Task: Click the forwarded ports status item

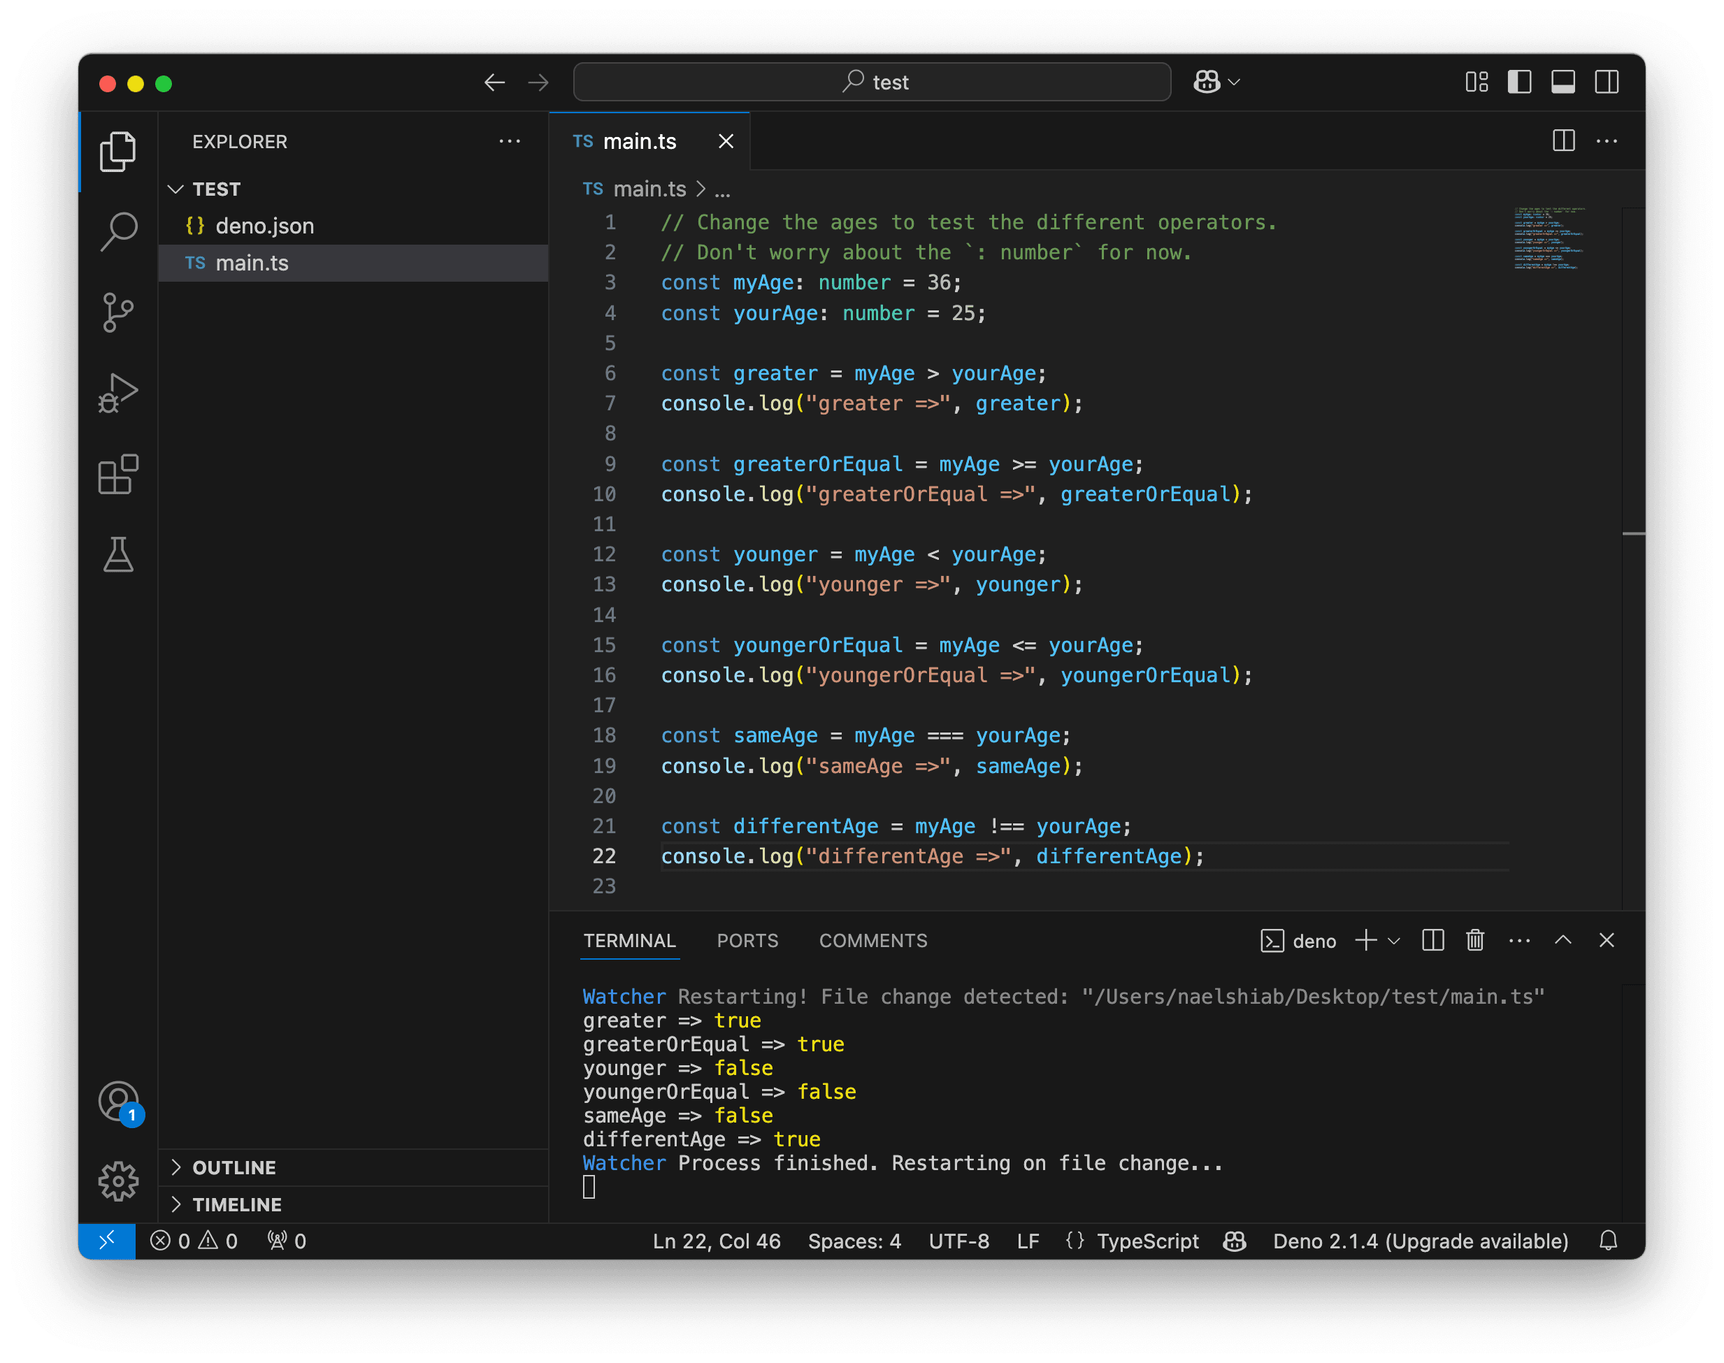Action: [x=287, y=1241]
